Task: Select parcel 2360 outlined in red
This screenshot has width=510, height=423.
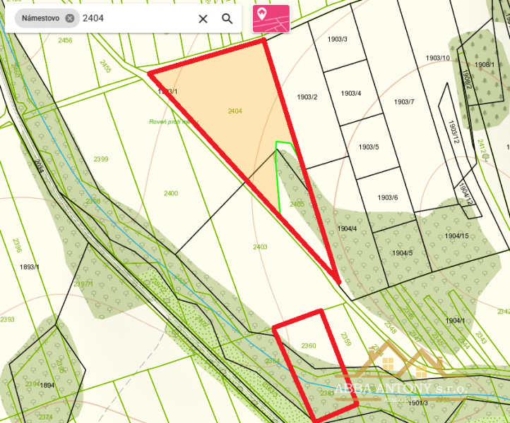Action: (x=309, y=345)
